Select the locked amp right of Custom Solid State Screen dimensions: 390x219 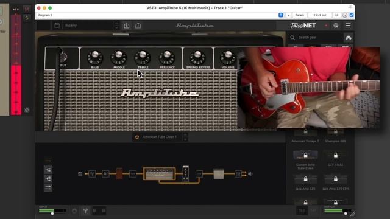336,158
